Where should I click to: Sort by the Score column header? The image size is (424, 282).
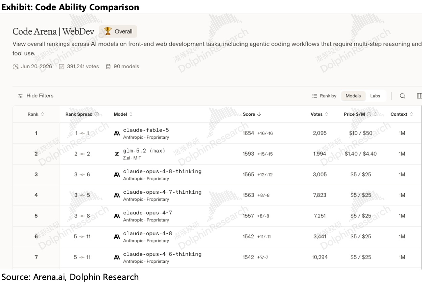pyautogui.click(x=252, y=114)
